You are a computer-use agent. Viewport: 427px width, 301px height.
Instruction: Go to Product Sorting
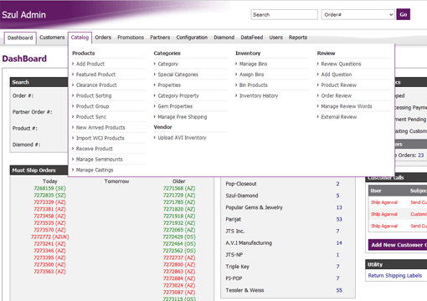coord(94,95)
